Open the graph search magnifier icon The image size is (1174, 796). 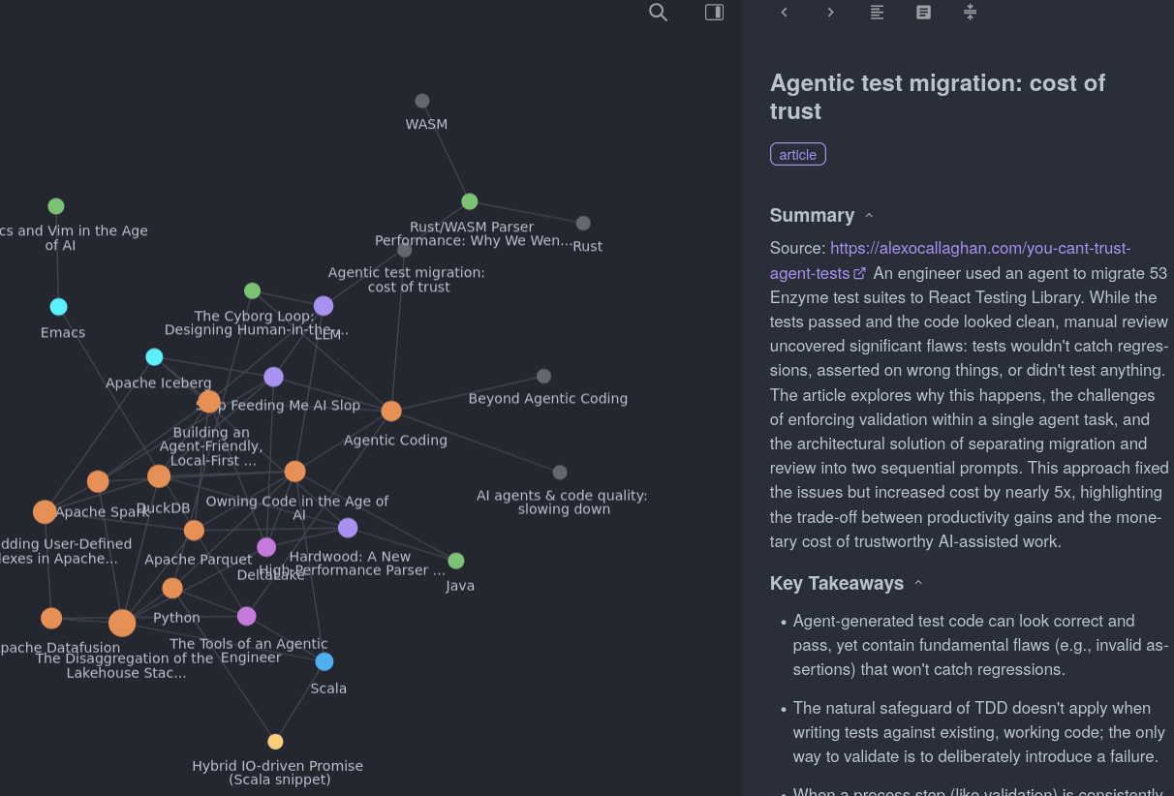(x=658, y=13)
